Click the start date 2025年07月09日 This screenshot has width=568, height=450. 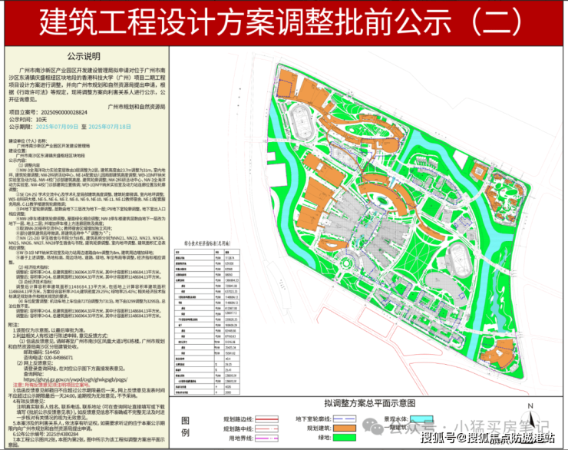(x=57, y=127)
